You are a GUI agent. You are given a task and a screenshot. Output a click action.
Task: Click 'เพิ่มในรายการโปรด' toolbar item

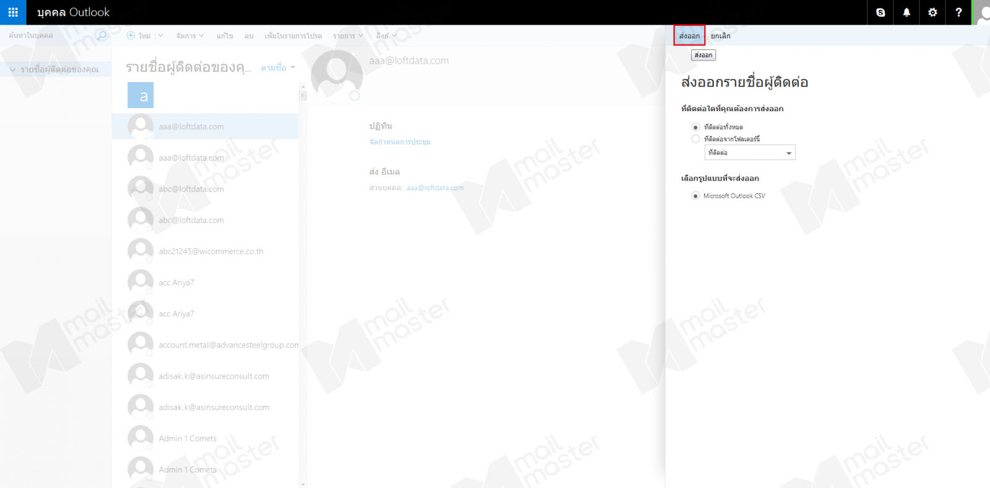[293, 36]
